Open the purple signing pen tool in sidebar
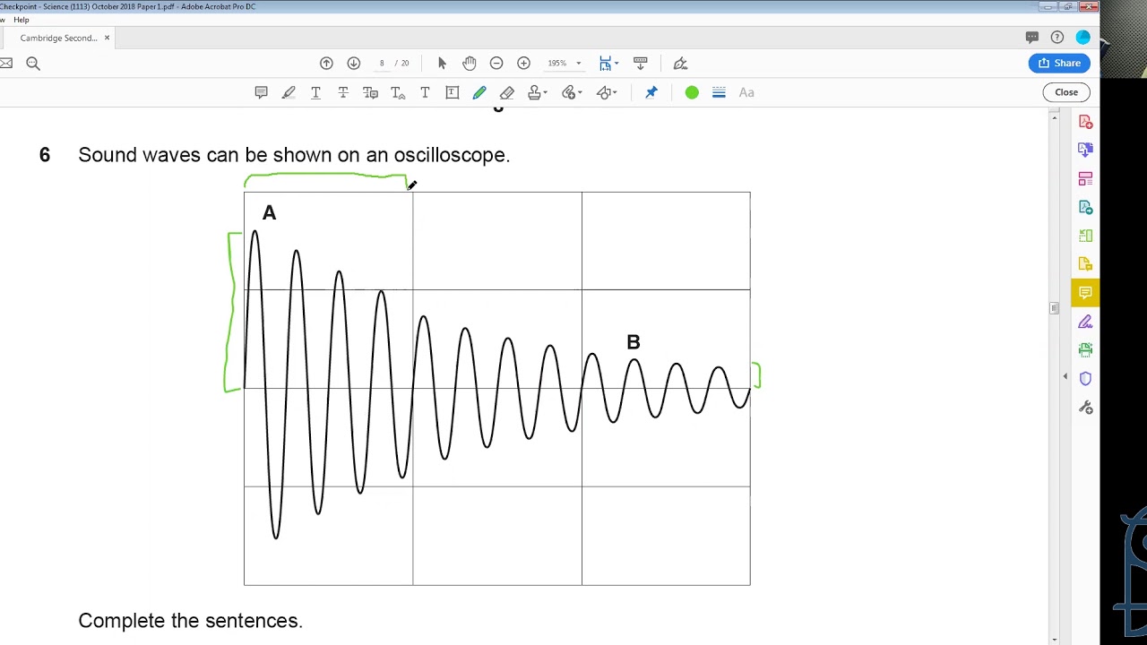Image resolution: width=1147 pixels, height=645 pixels. click(x=1085, y=322)
